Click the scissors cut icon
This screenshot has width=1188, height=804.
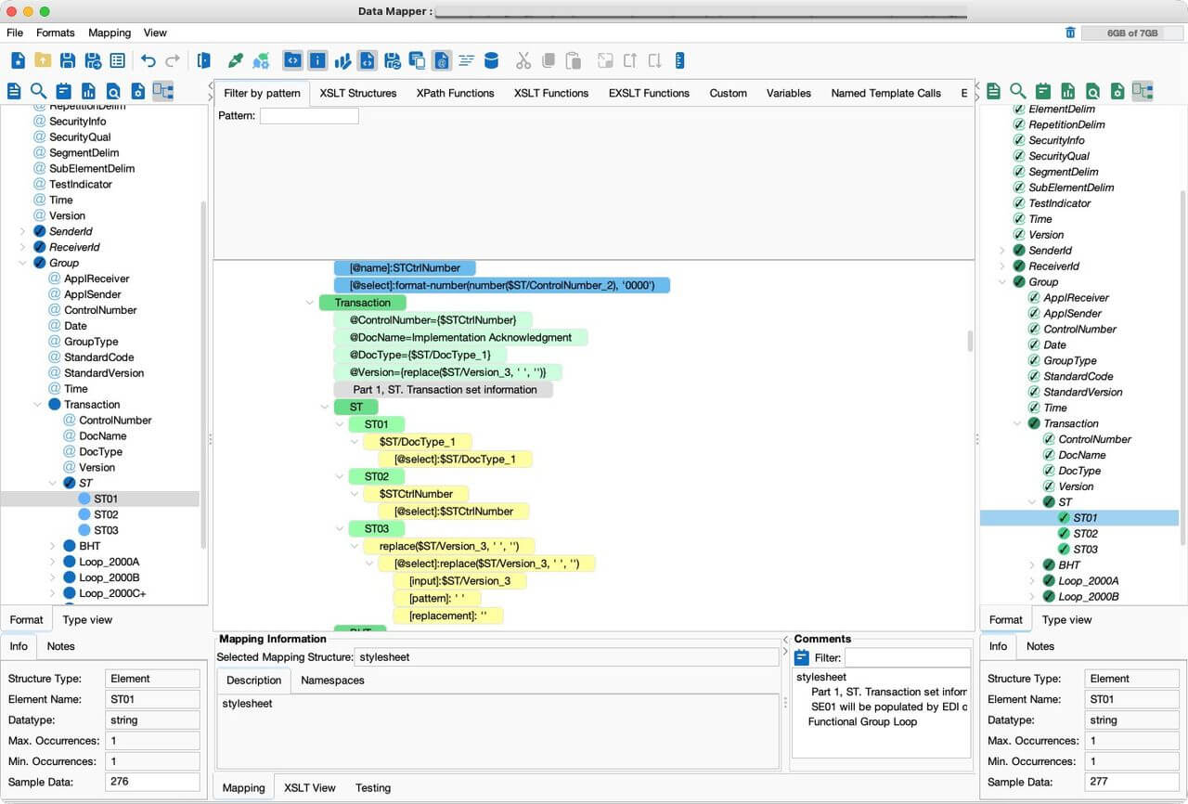click(x=523, y=61)
